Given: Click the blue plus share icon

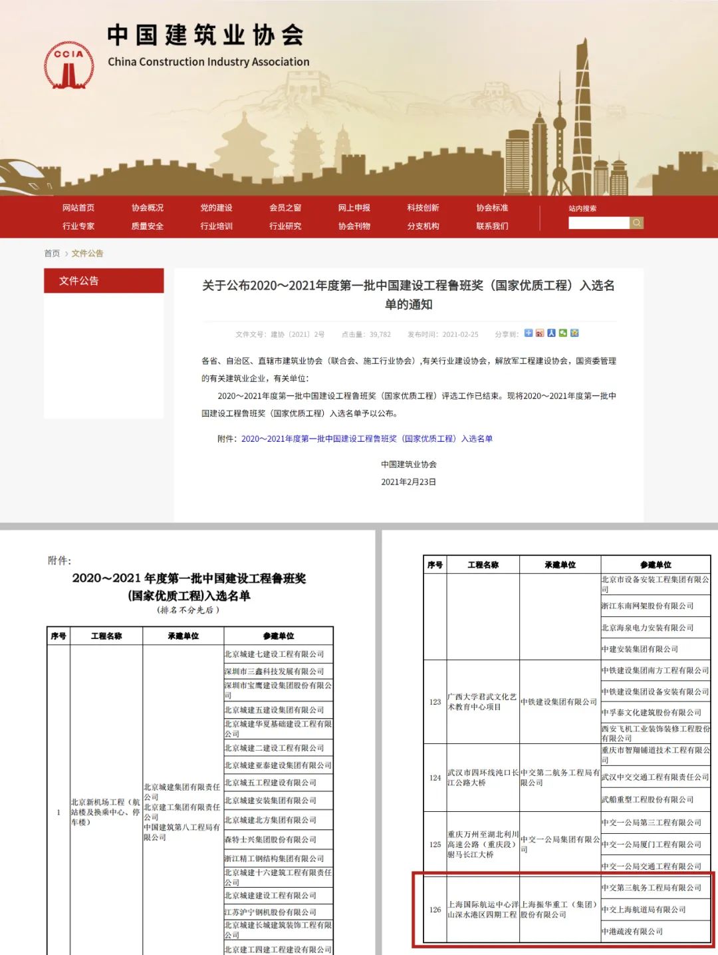Looking at the screenshot, I should point(529,333).
